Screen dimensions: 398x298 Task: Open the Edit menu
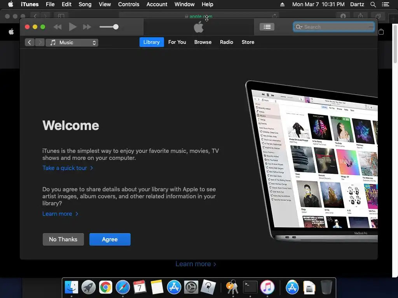point(66,4)
